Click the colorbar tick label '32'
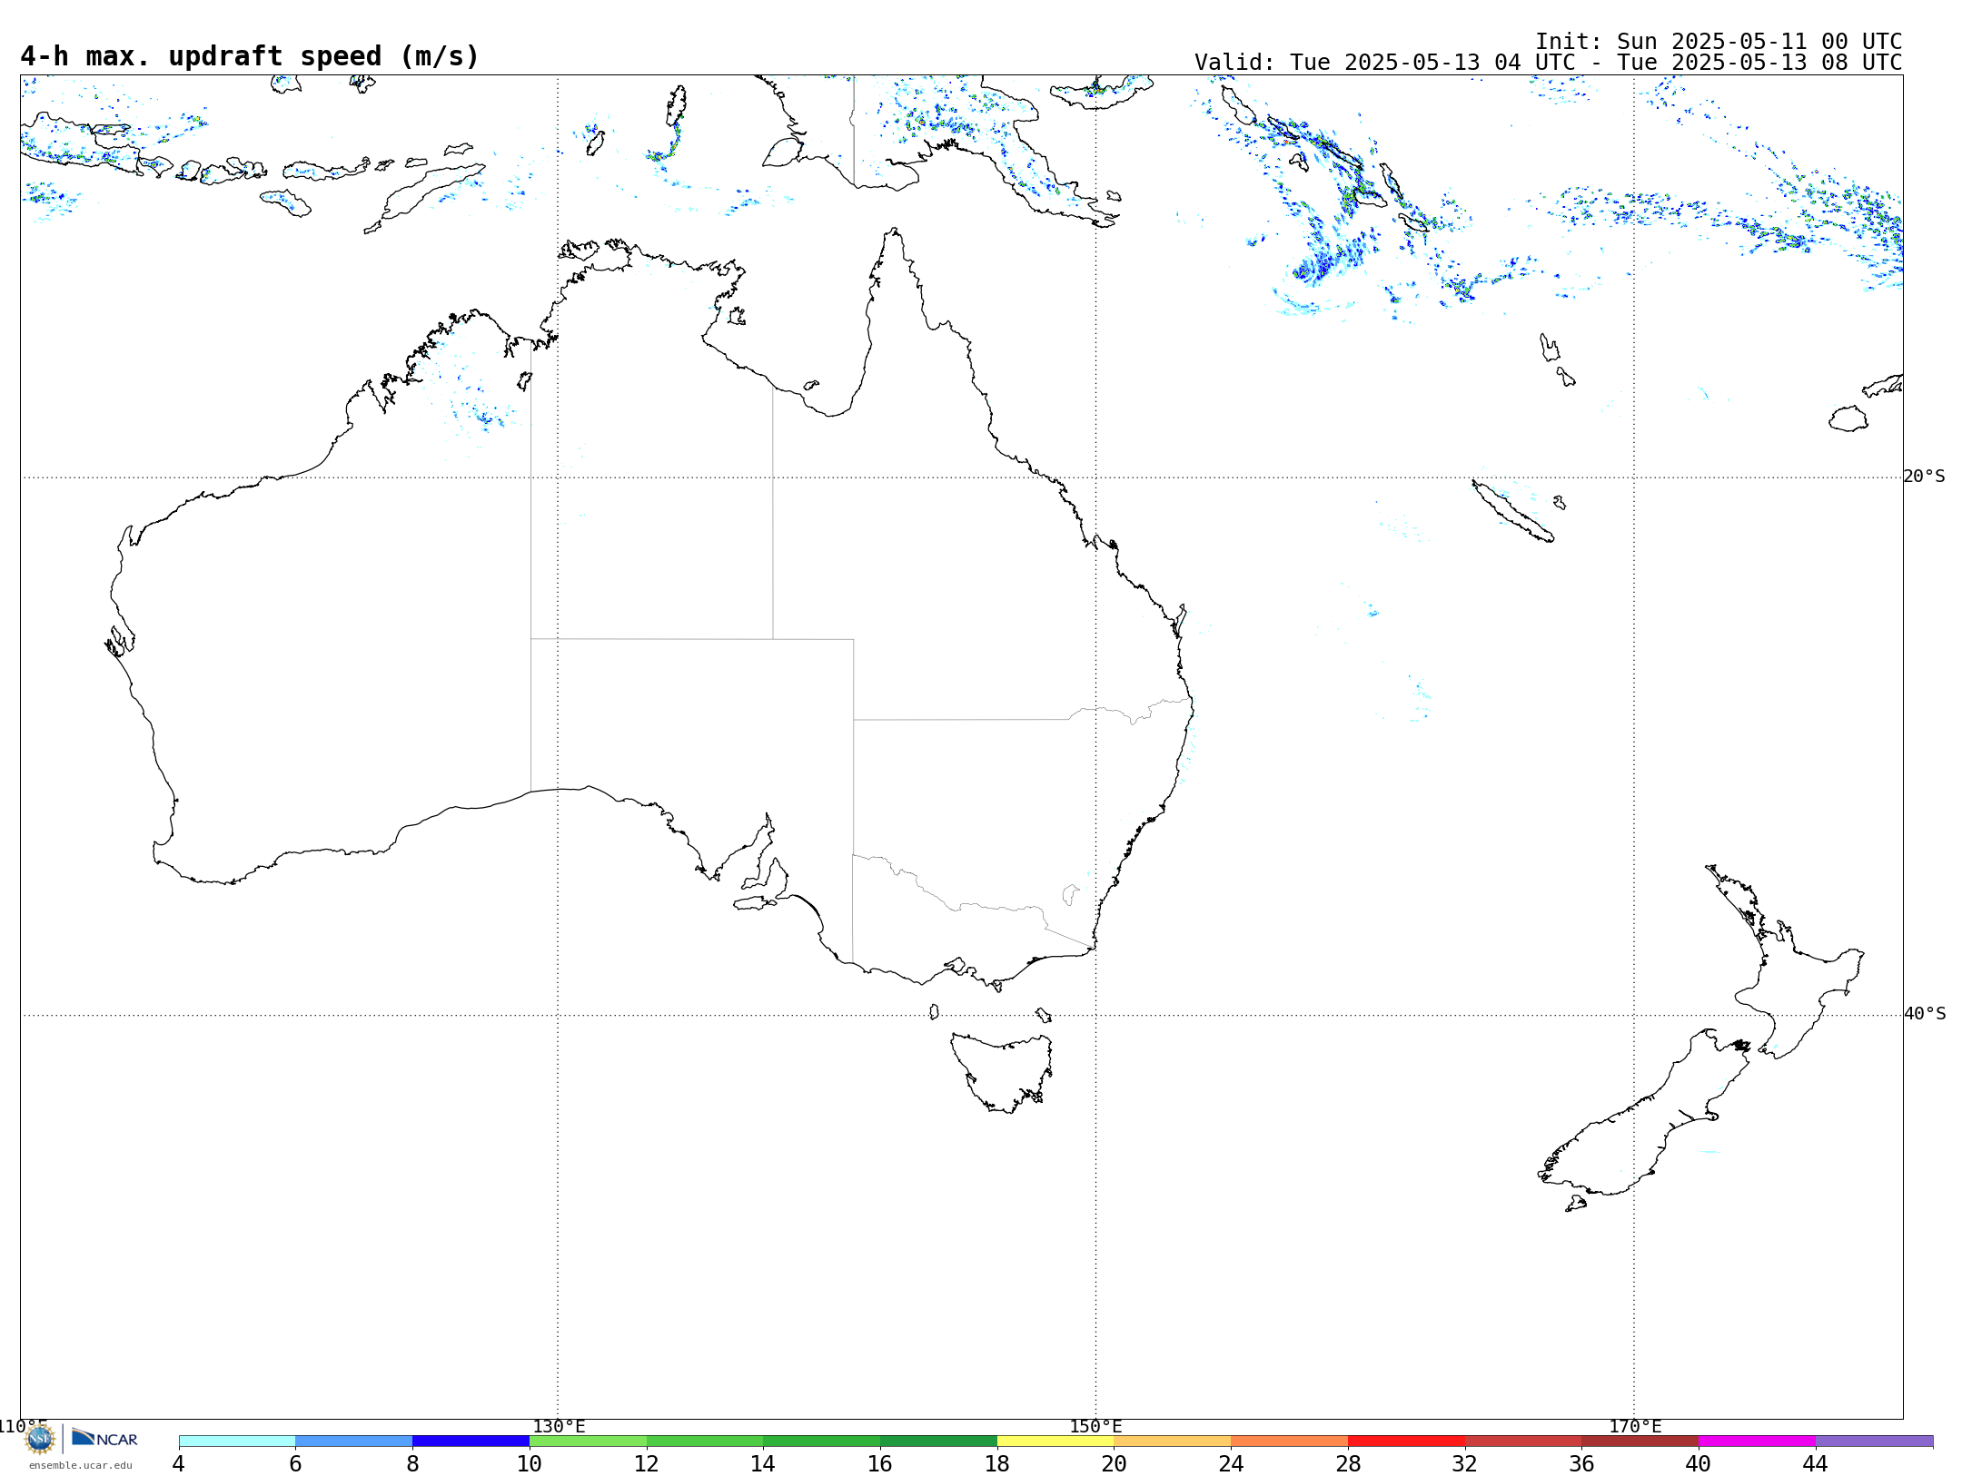 (x=1465, y=1463)
